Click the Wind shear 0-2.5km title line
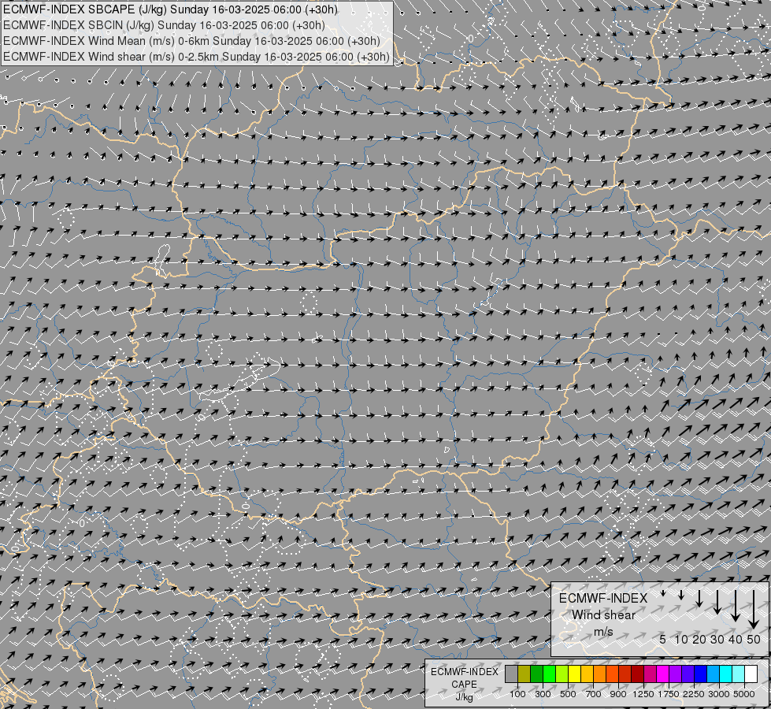771x709 pixels. click(x=196, y=57)
